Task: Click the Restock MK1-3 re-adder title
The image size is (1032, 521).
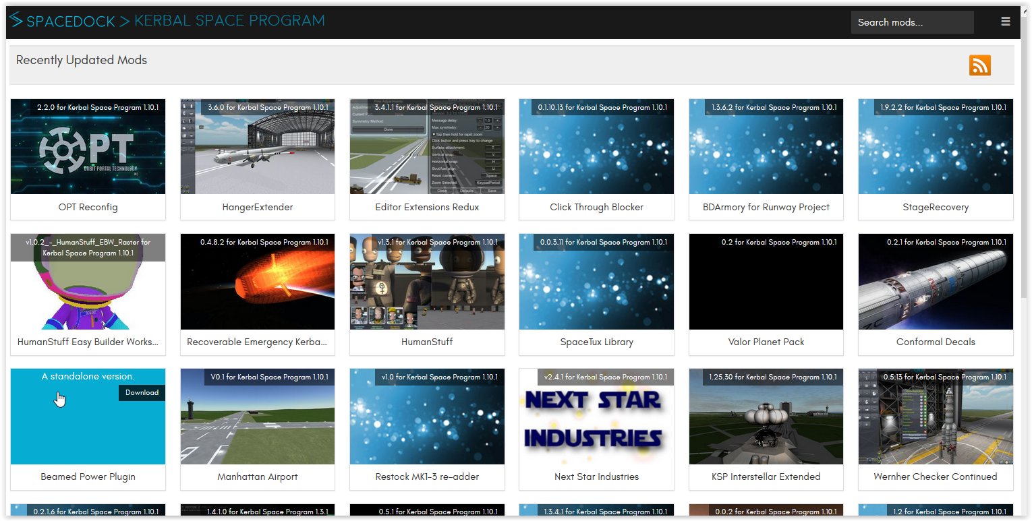Action: [427, 477]
